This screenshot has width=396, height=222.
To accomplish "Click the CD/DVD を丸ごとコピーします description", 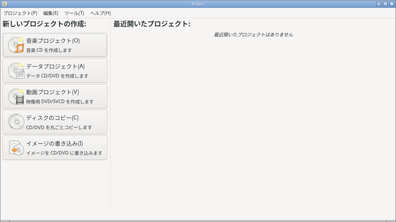I will coord(59,127).
